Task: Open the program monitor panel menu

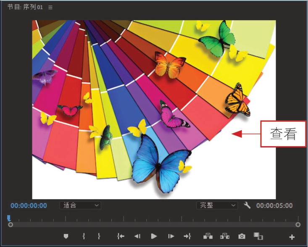Action: (x=50, y=8)
